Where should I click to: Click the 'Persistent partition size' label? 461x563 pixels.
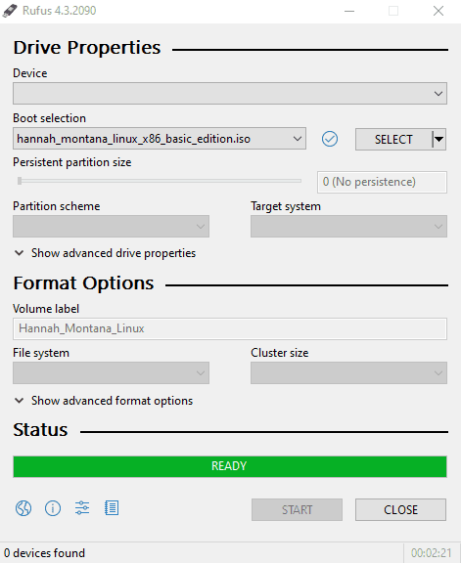click(x=72, y=162)
